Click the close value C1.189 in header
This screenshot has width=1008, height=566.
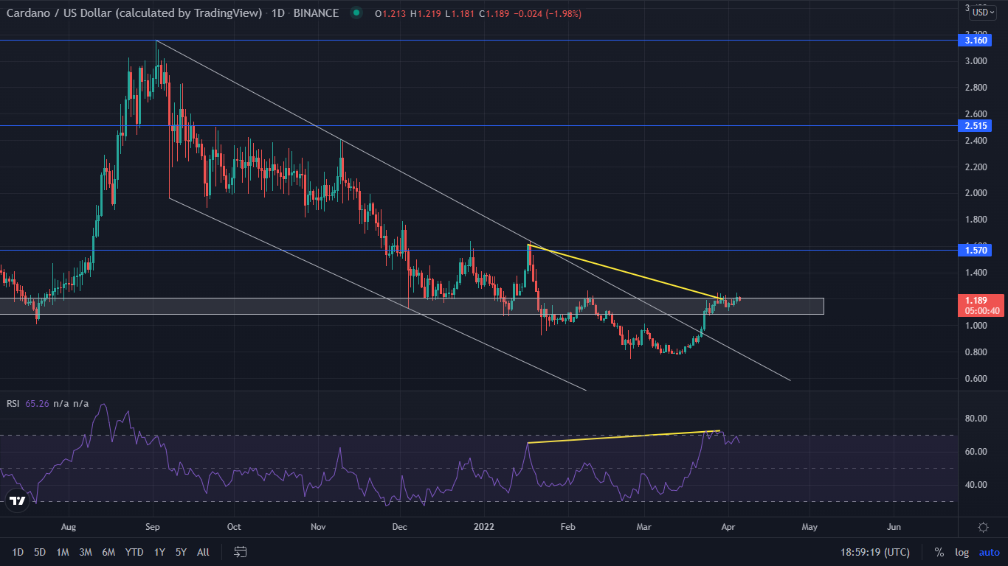pos(496,13)
